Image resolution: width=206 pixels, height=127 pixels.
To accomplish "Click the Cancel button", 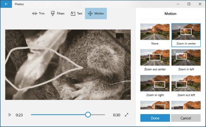I will pos(186,118).
